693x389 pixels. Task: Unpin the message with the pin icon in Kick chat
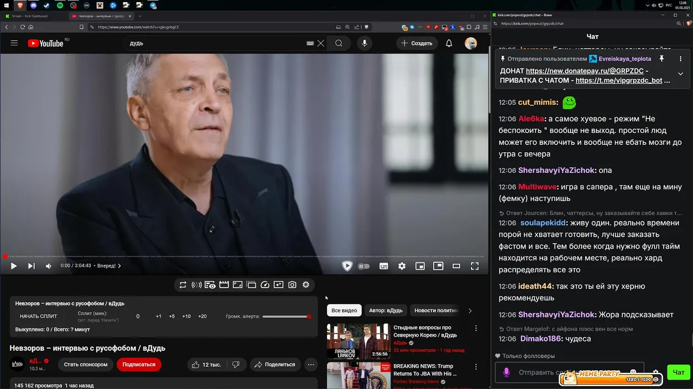click(661, 58)
